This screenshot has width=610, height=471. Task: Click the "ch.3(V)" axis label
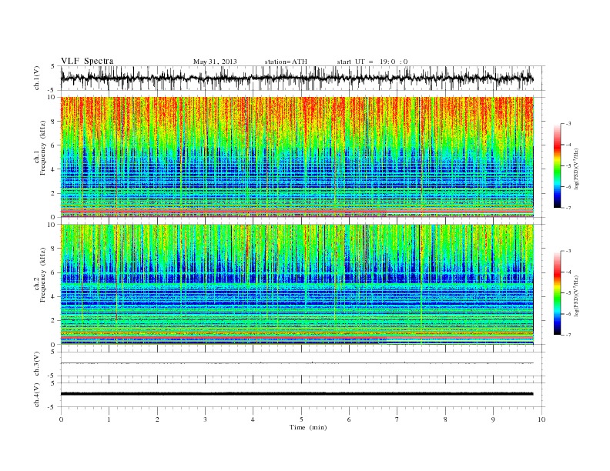[x=36, y=364]
